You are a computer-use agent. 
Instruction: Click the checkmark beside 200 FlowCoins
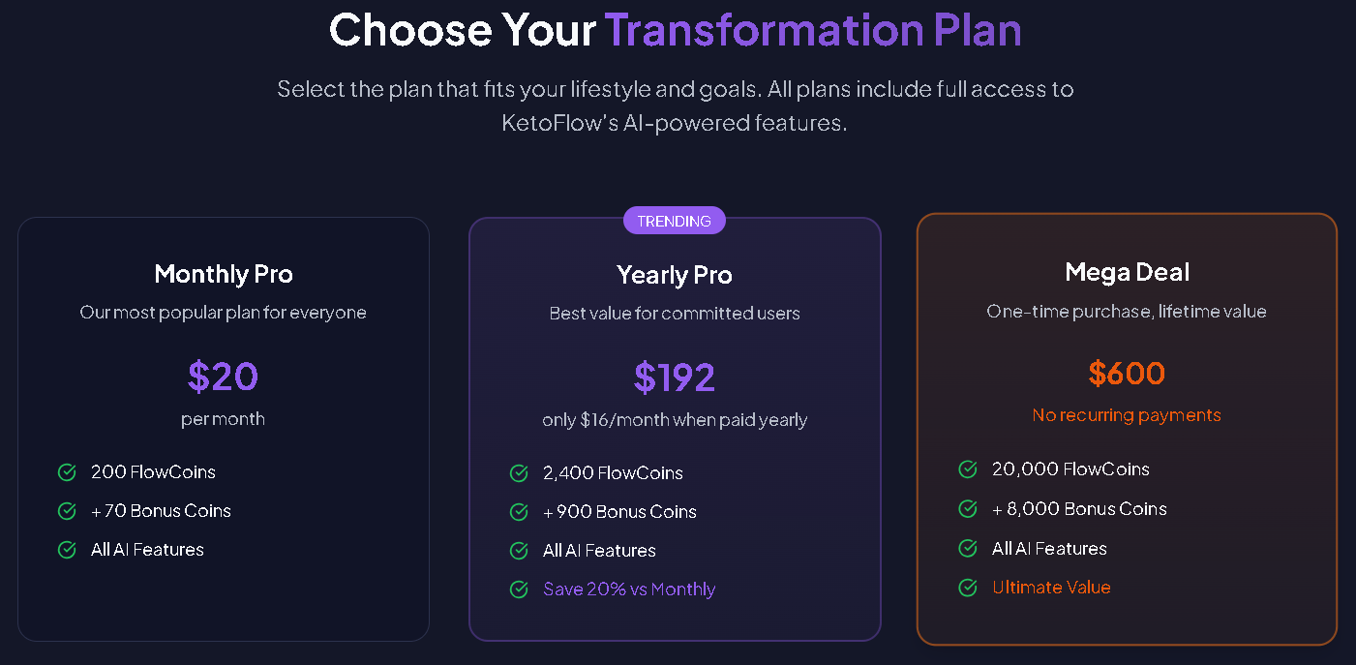66,471
